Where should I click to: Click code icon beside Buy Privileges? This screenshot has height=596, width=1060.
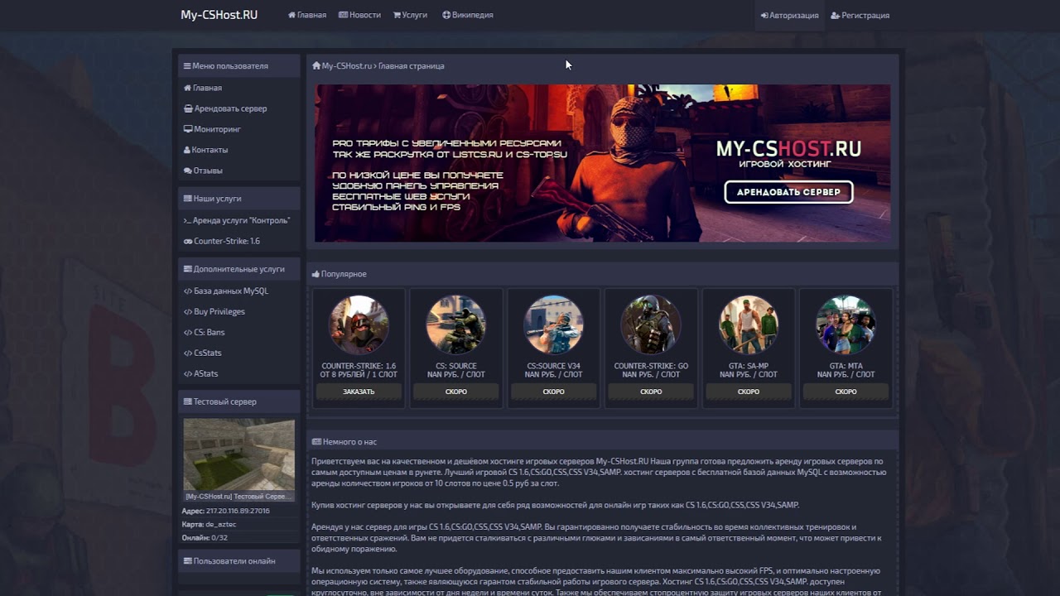(x=188, y=311)
